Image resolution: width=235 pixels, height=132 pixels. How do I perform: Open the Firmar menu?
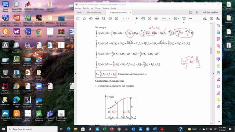point(98,8)
